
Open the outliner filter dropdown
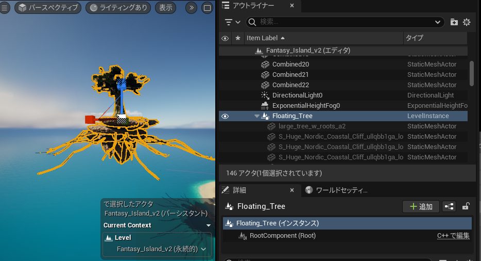pyautogui.click(x=233, y=22)
